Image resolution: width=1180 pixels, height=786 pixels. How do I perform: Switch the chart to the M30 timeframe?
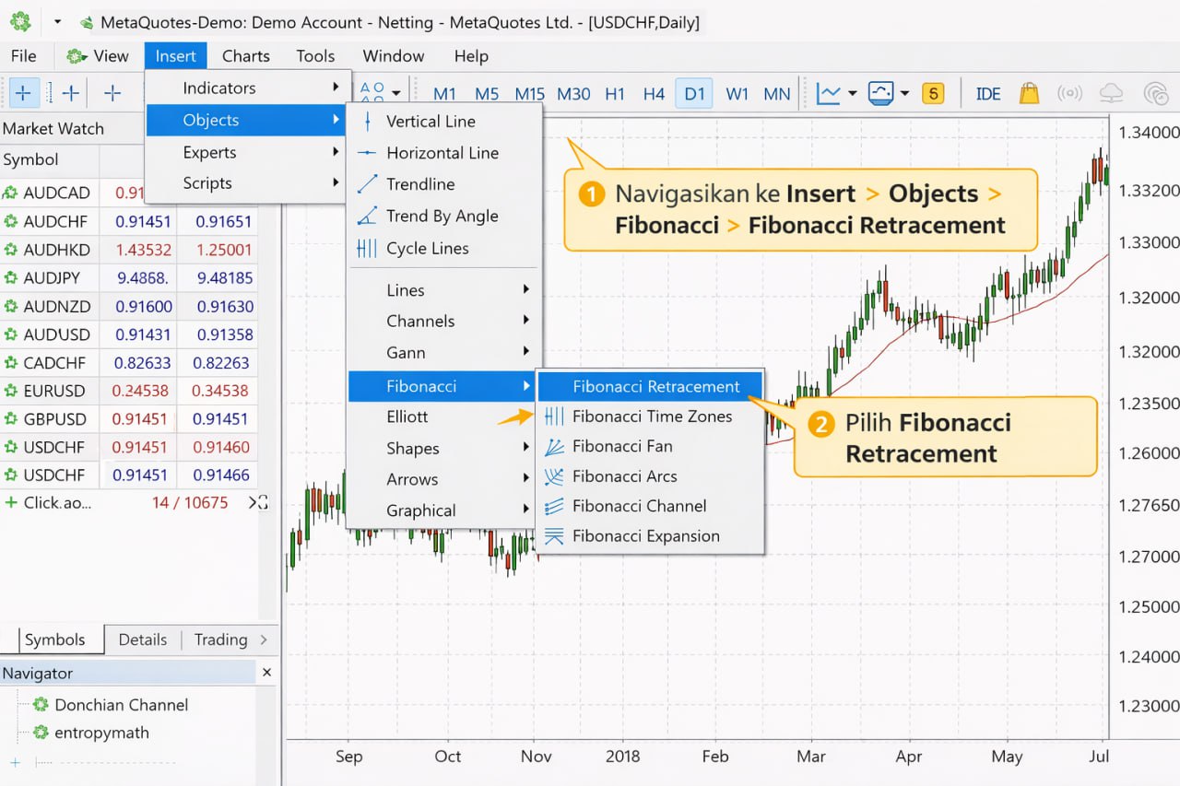[x=574, y=94]
